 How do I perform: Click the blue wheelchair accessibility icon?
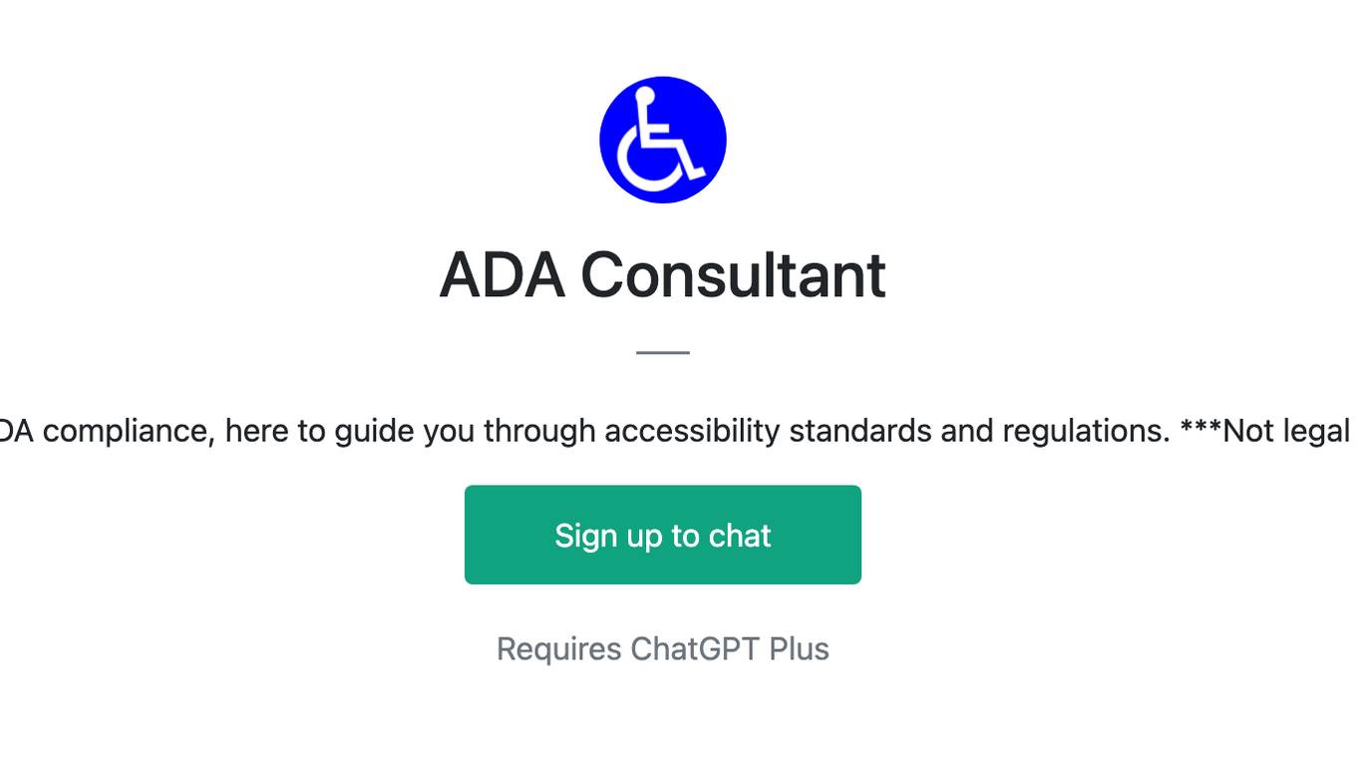click(x=663, y=140)
